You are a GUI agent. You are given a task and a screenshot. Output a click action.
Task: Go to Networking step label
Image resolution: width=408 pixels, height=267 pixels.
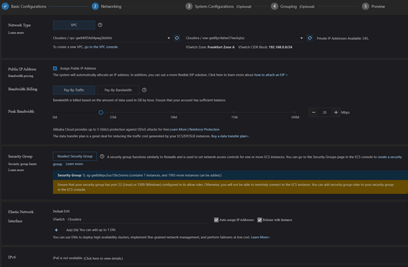(x=111, y=7)
